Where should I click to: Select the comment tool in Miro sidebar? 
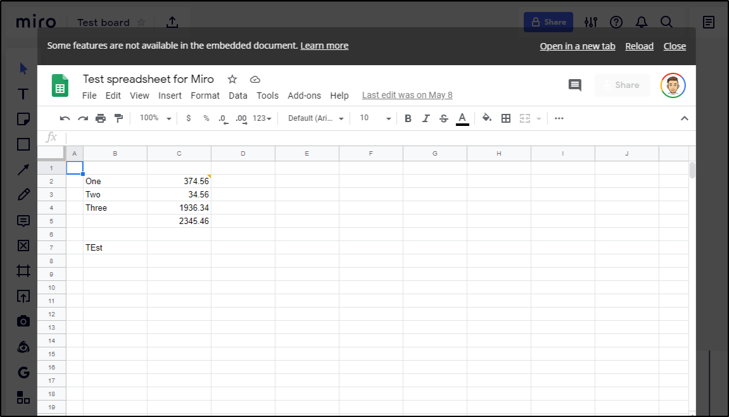[23, 221]
